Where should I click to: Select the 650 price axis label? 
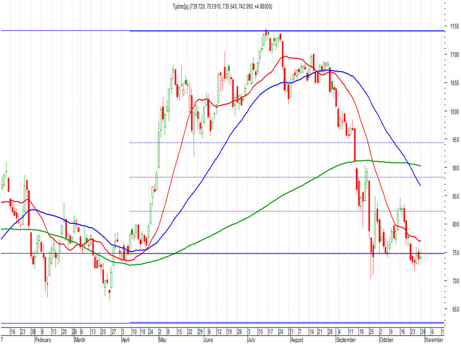[x=456, y=309]
